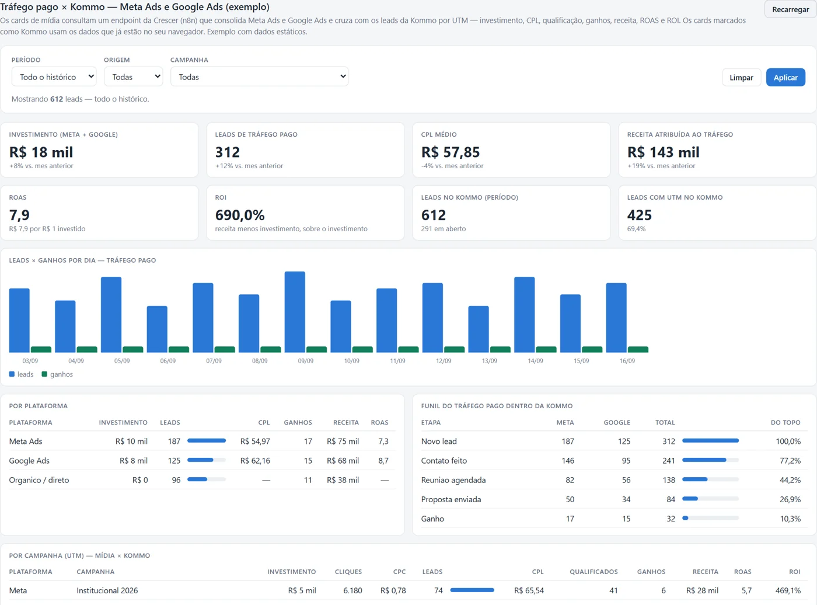Image resolution: width=817 pixels, height=605 pixels.
Task: Click the Organico / direto leads bar
Action: pyautogui.click(x=207, y=479)
